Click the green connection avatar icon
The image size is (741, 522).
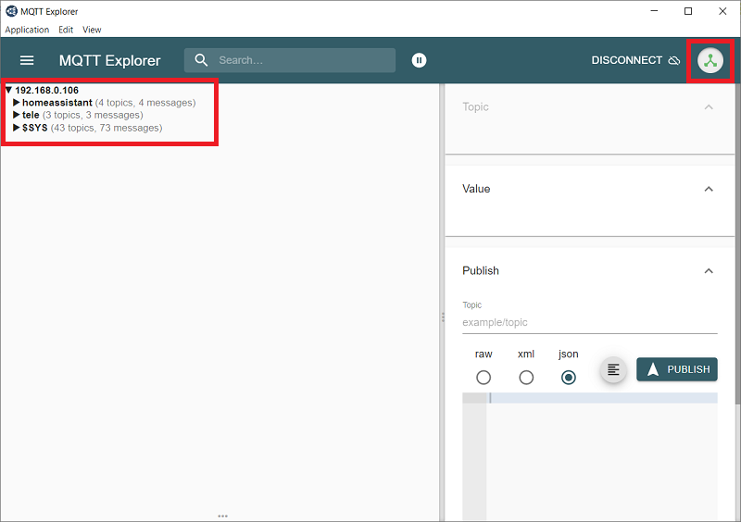pos(710,60)
